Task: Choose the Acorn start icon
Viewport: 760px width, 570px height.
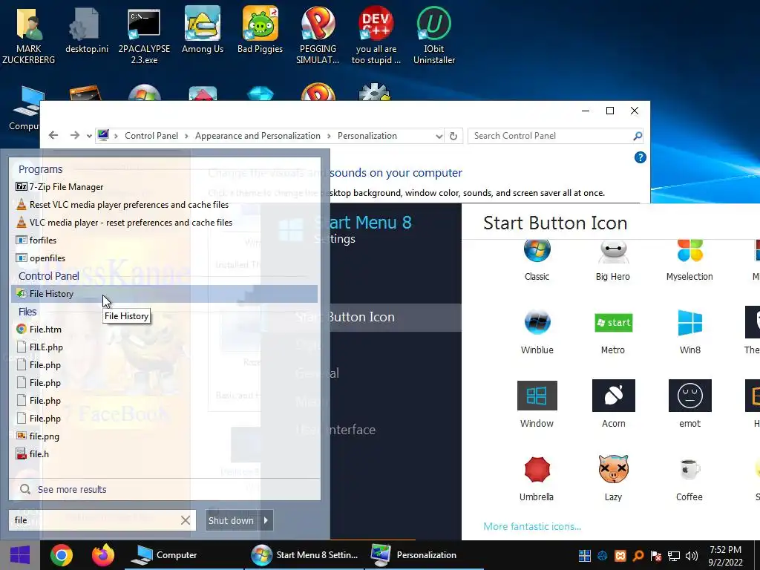Action: [614, 396]
